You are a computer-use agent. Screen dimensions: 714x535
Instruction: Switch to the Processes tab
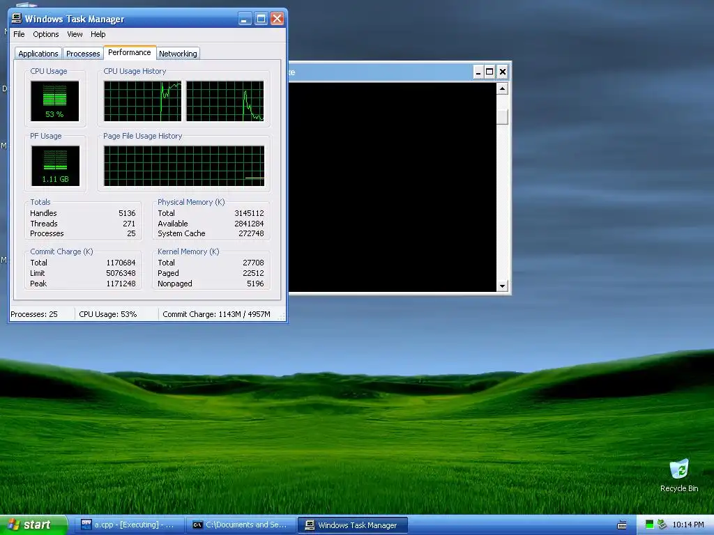tap(83, 54)
